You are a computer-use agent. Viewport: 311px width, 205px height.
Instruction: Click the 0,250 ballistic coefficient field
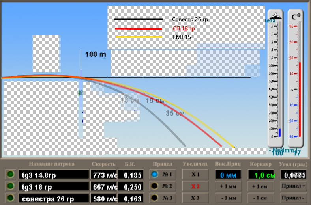coord(131,186)
